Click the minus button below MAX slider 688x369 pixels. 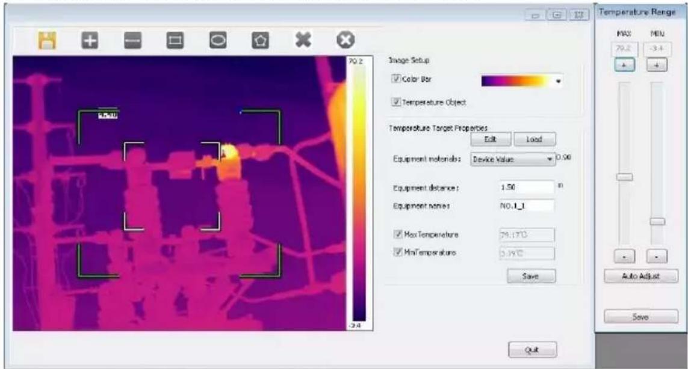click(x=624, y=257)
